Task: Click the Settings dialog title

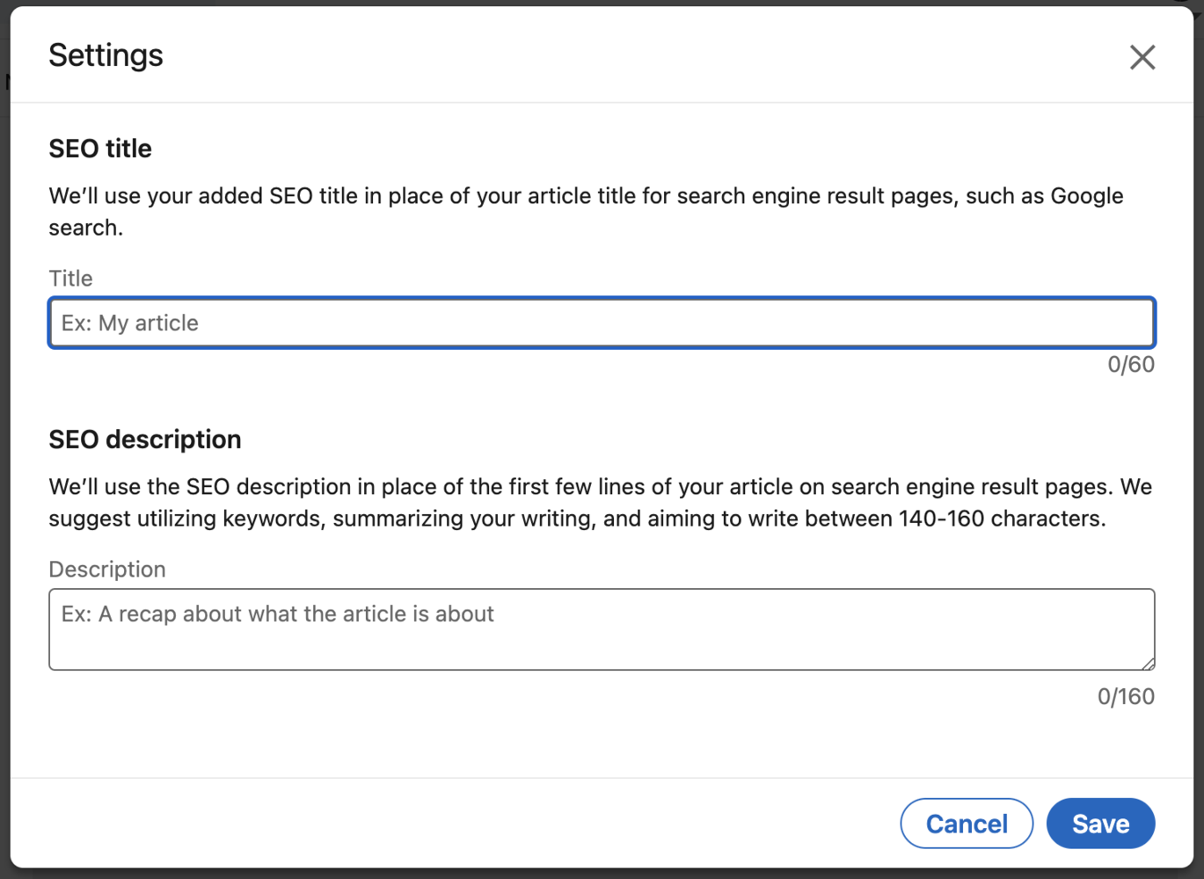Action: click(x=106, y=54)
